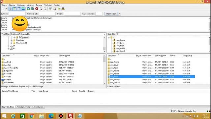Select the Desktop local folder
This screenshot has height=119, width=211.
pos(7,80)
